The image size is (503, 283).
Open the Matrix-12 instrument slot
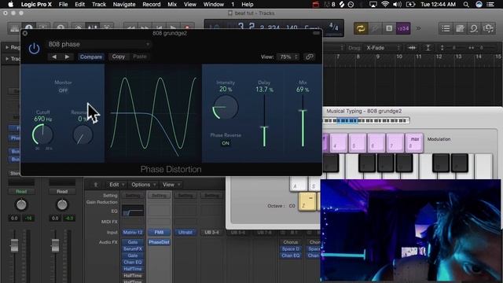tap(133, 233)
